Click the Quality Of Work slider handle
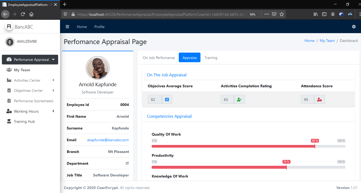 pos(315,146)
